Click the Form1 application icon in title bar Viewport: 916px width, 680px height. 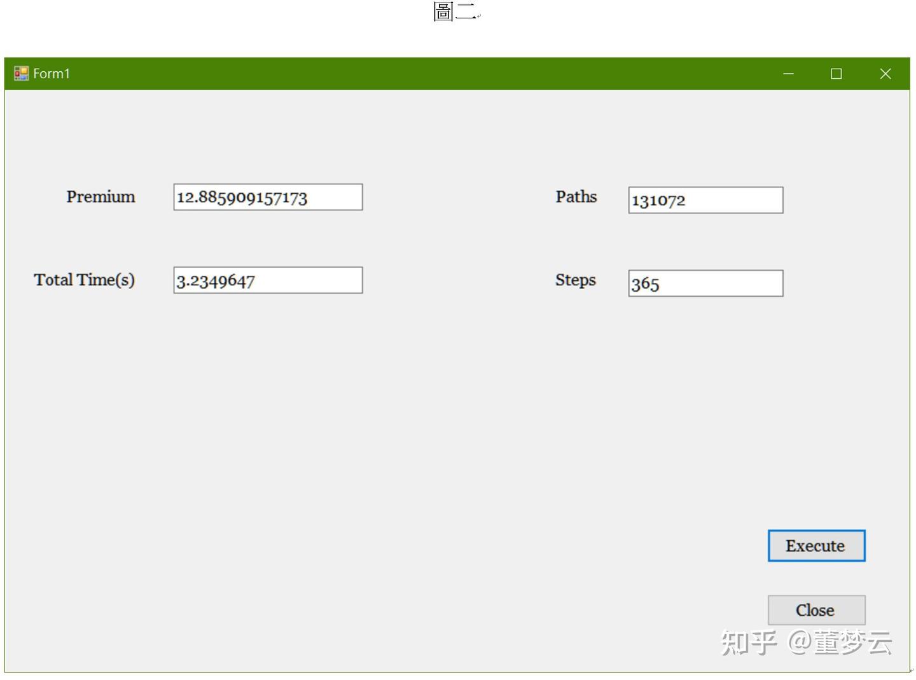point(21,73)
